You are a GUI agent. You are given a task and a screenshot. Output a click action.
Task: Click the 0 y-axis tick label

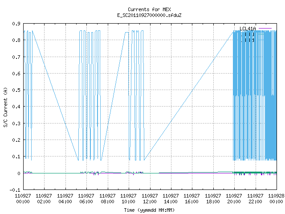click(x=19, y=173)
